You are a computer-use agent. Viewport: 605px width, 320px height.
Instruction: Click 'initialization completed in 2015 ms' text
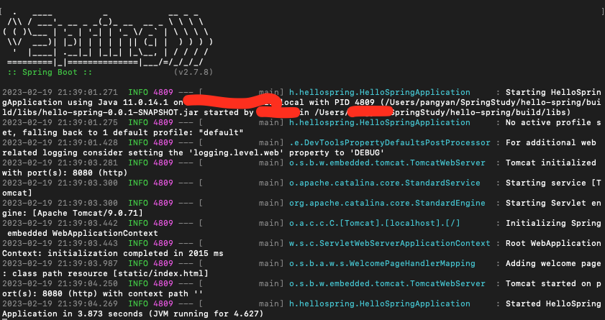(x=135, y=253)
